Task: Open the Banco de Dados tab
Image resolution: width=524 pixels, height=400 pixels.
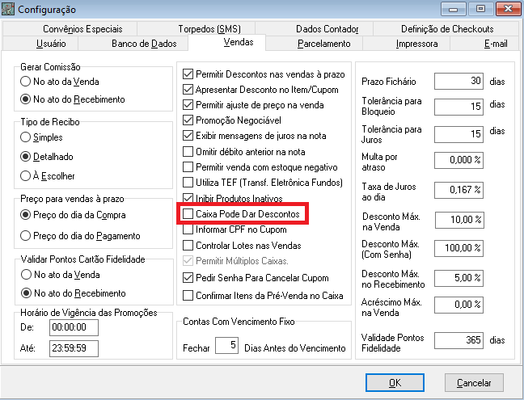Action: pos(133,44)
